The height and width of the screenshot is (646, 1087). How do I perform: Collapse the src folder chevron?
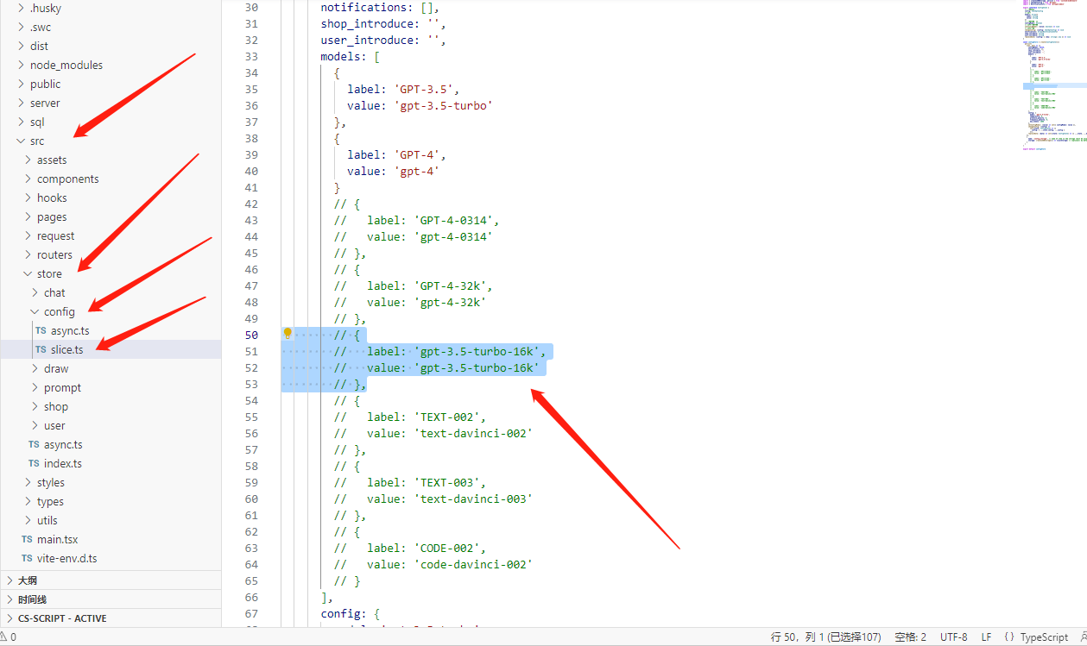(x=21, y=141)
